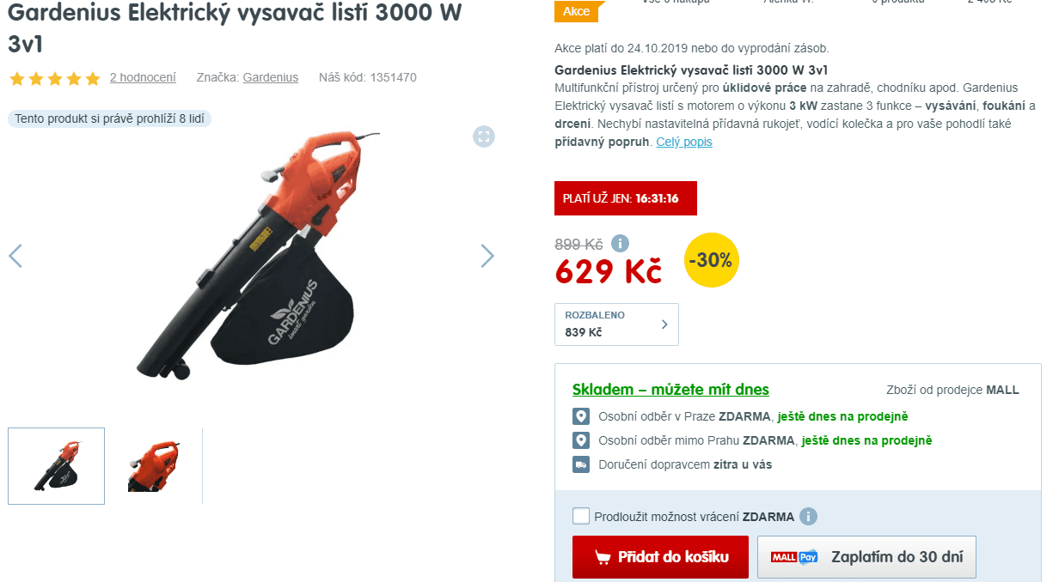Show previous product image with left arrow
Screen dimensions: 1059x582
(x=15, y=256)
